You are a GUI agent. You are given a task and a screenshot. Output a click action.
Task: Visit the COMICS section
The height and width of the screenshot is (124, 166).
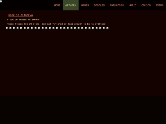[146, 5]
